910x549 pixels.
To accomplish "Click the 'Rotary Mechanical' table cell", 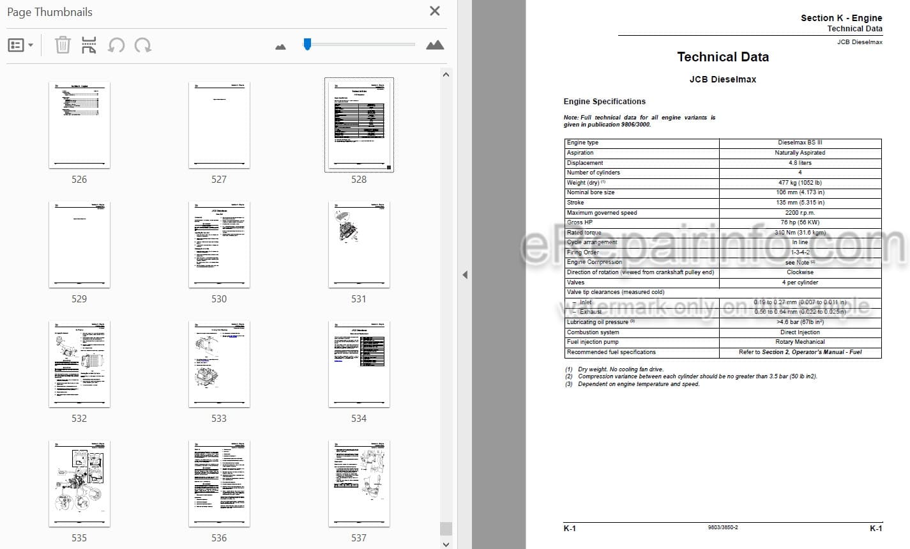I will tap(800, 342).
